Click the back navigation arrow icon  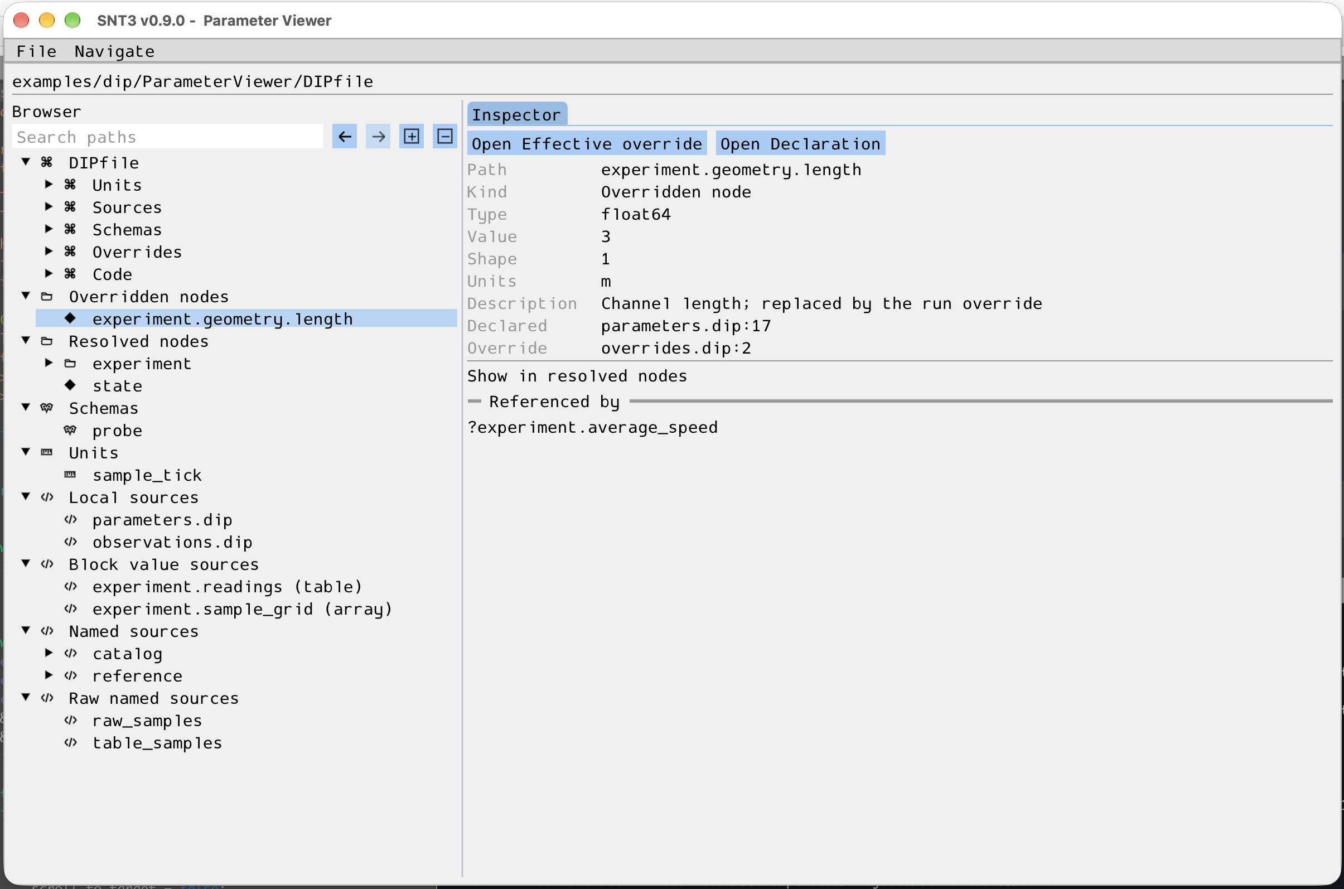344,137
